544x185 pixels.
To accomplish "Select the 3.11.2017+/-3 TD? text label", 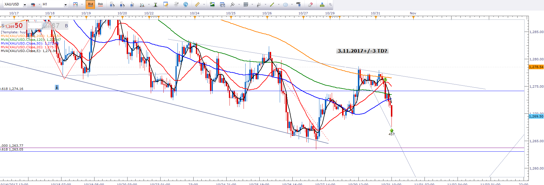I will click(x=362, y=51).
